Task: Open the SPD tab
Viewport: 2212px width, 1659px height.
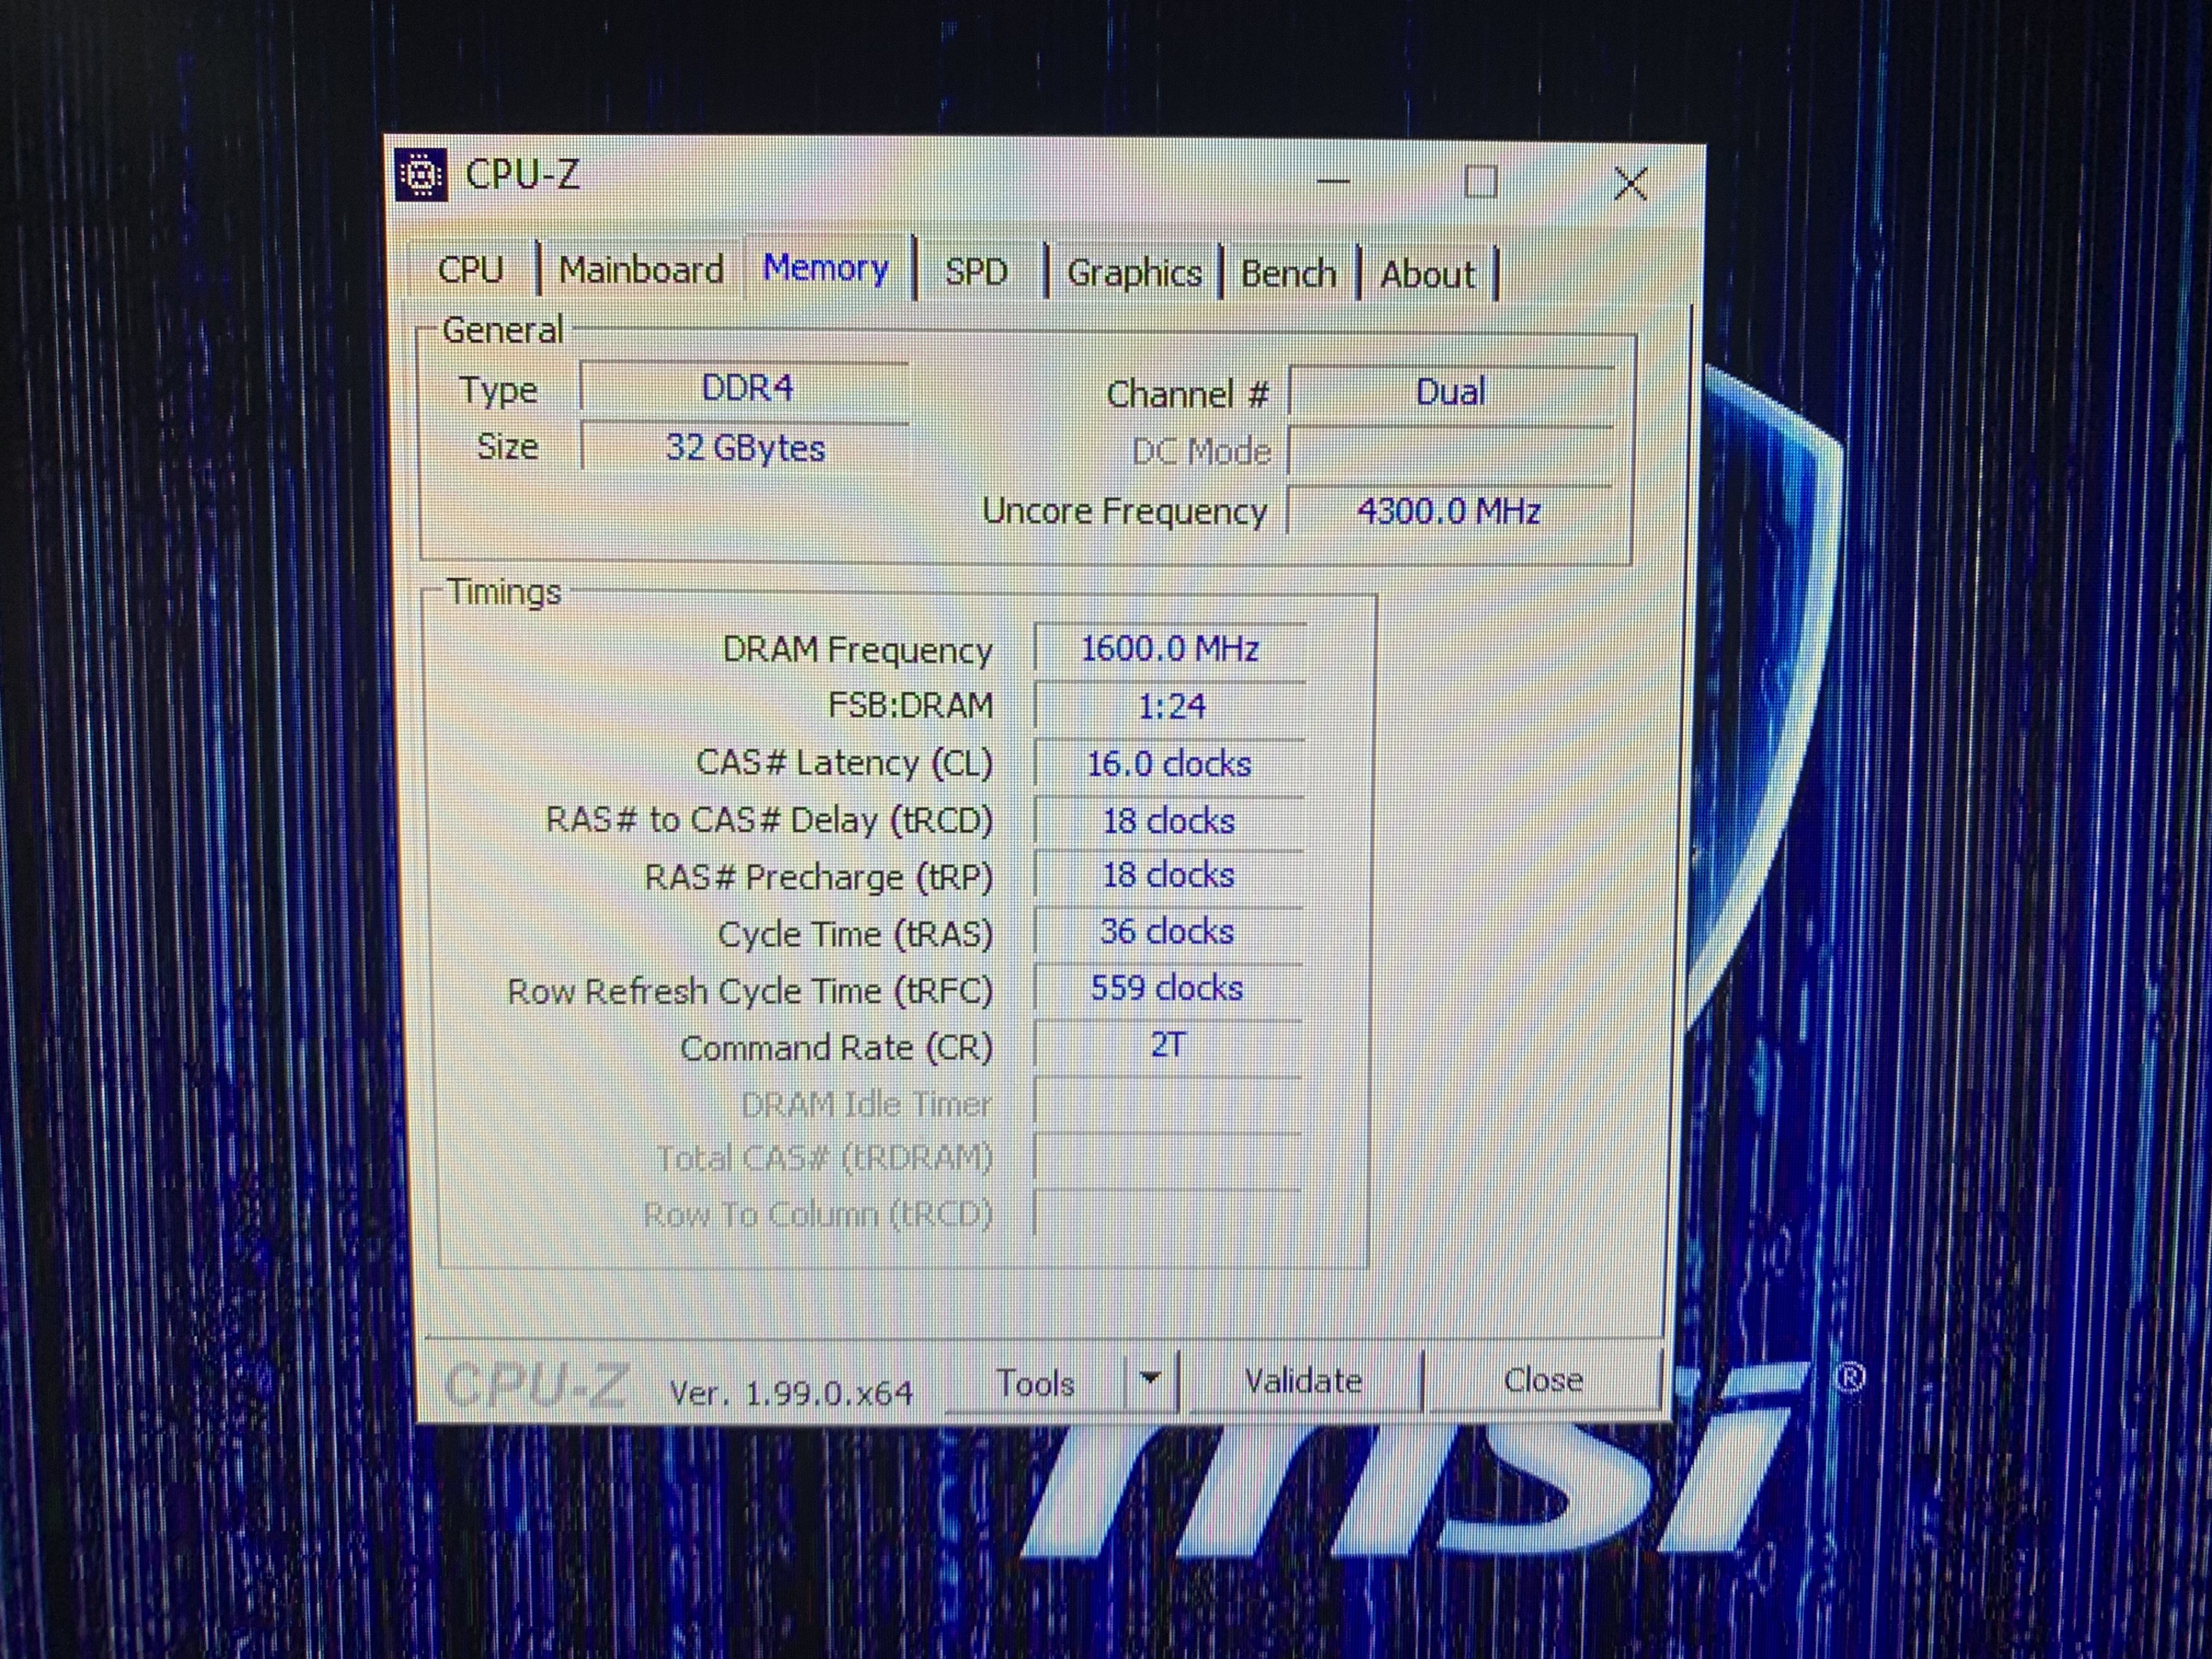Action: (x=976, y=272)
